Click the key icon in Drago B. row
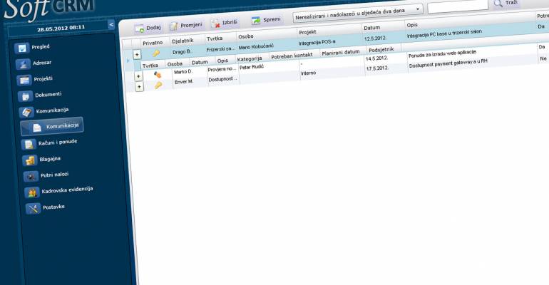 point(156,53)
